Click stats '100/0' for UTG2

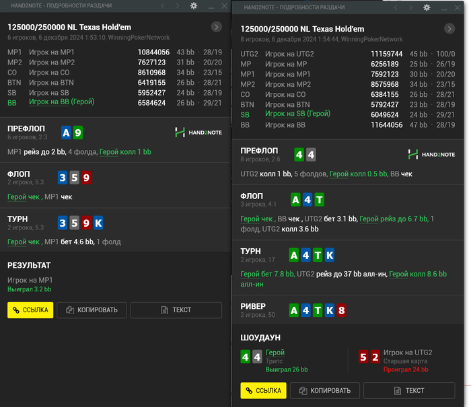445,54
